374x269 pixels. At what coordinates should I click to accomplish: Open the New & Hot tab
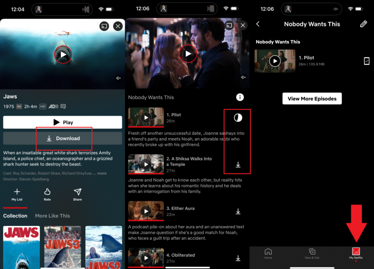312,253
